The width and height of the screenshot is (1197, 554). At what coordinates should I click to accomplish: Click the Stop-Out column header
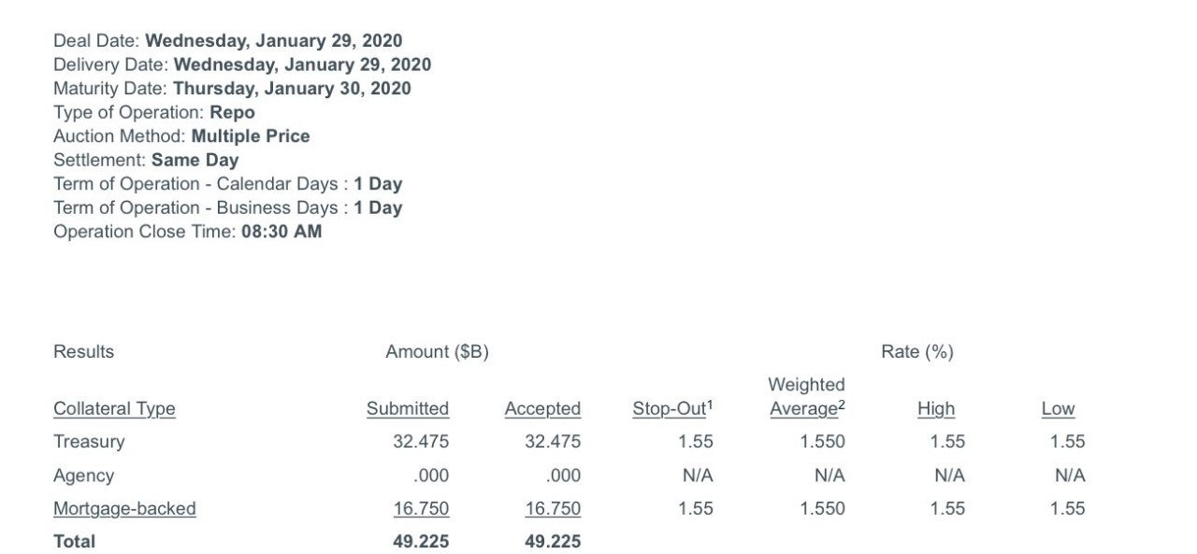[x=672, y=407]
